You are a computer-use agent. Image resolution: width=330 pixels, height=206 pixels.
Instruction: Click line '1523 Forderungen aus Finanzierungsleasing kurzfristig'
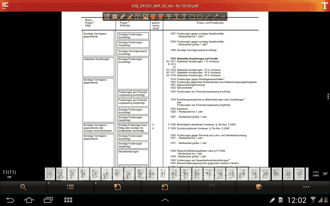(x=200, y=92)
